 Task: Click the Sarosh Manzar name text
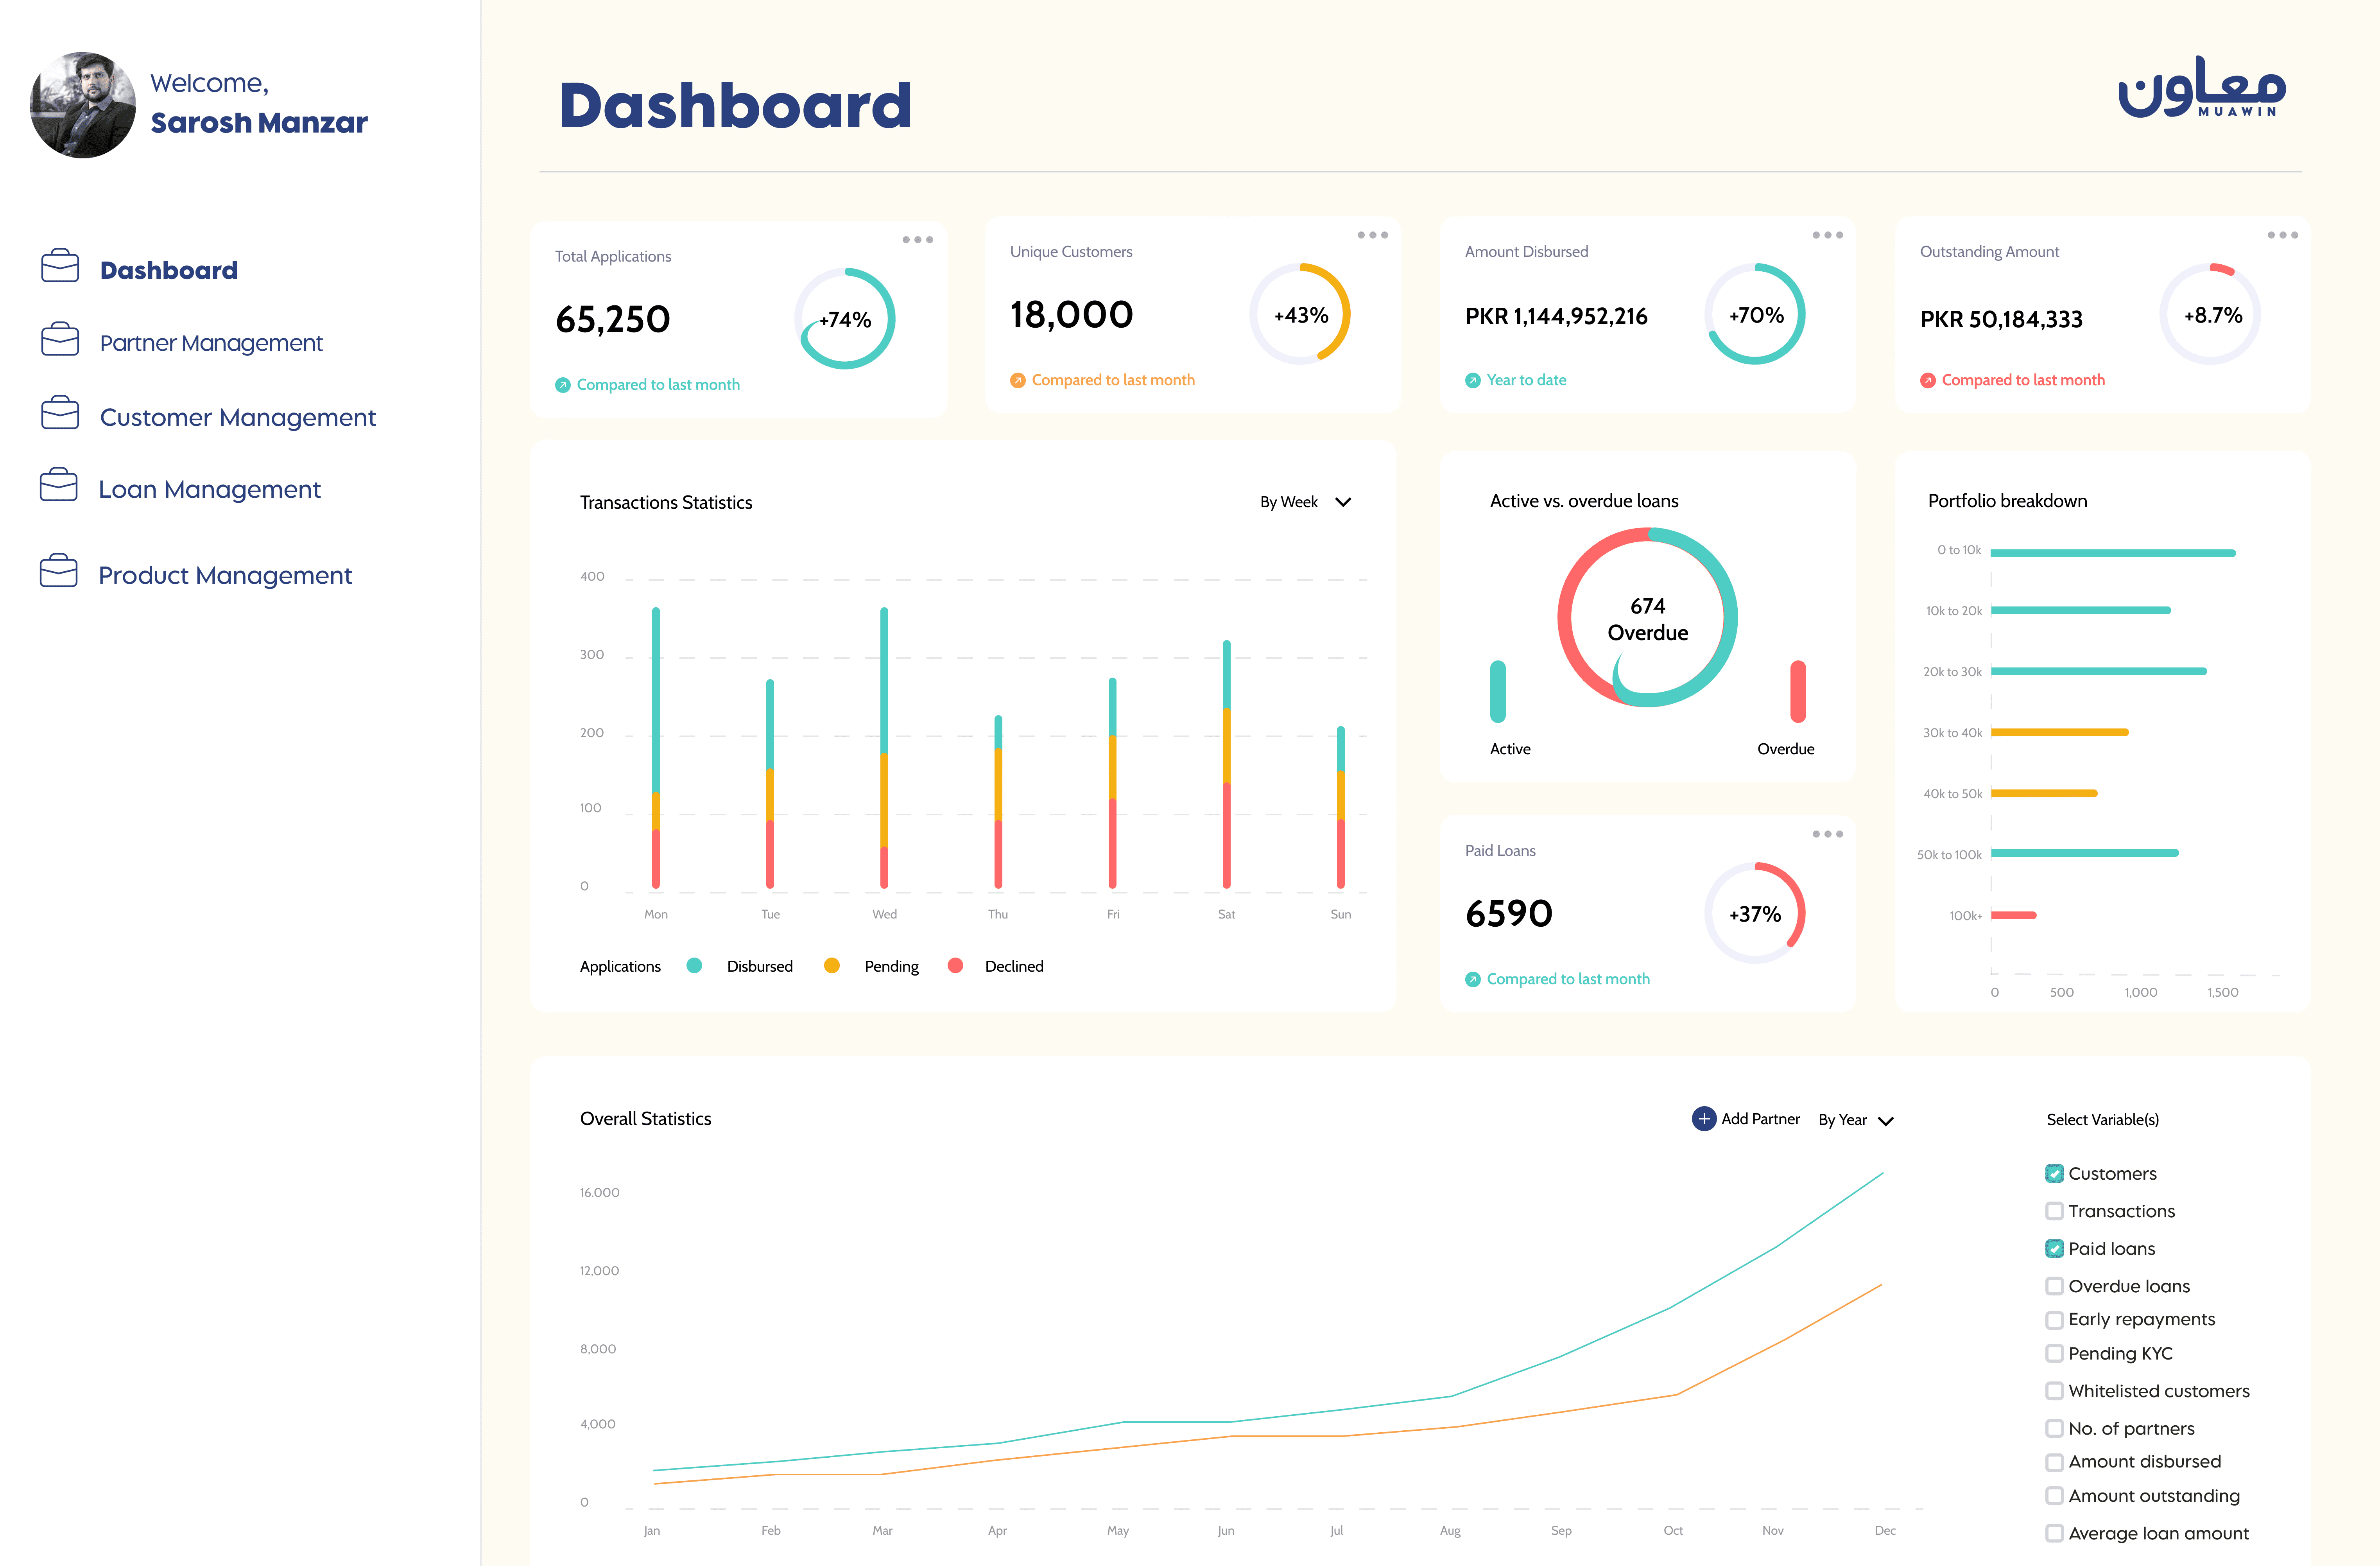tap(259, 123)
